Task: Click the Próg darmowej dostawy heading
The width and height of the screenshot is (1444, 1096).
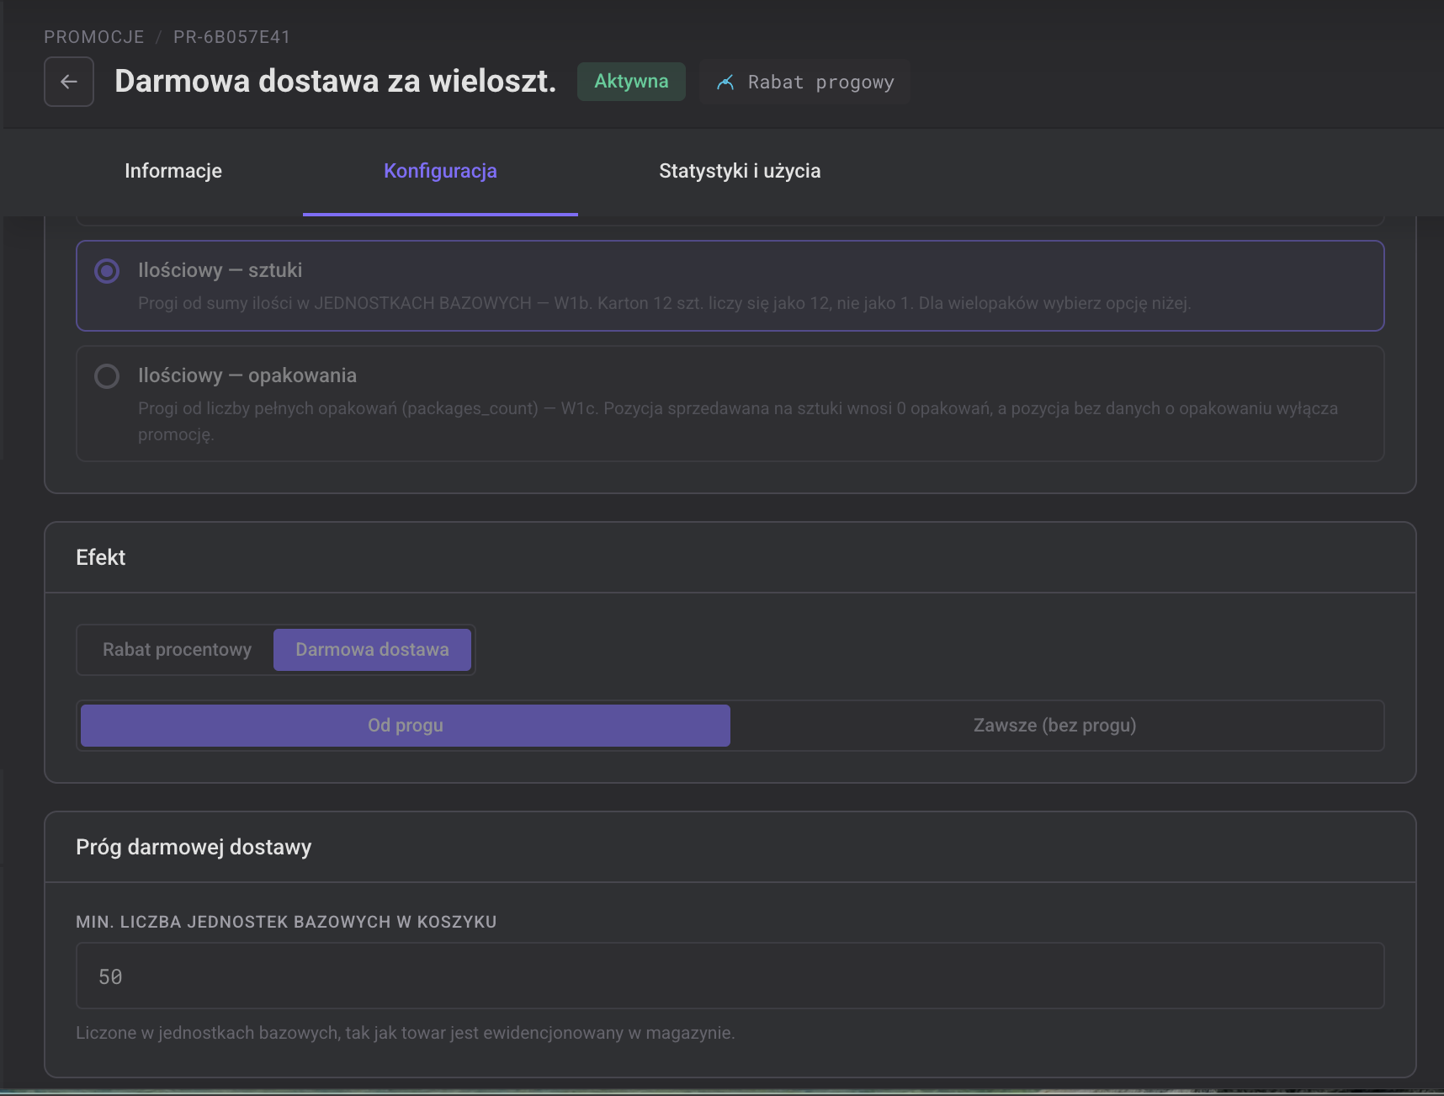Action: point(194,847)
